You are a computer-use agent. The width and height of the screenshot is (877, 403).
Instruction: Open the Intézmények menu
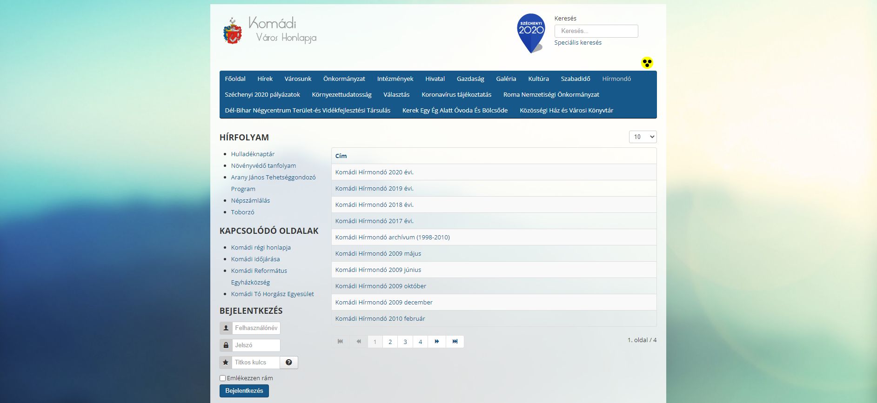[395, 79]
